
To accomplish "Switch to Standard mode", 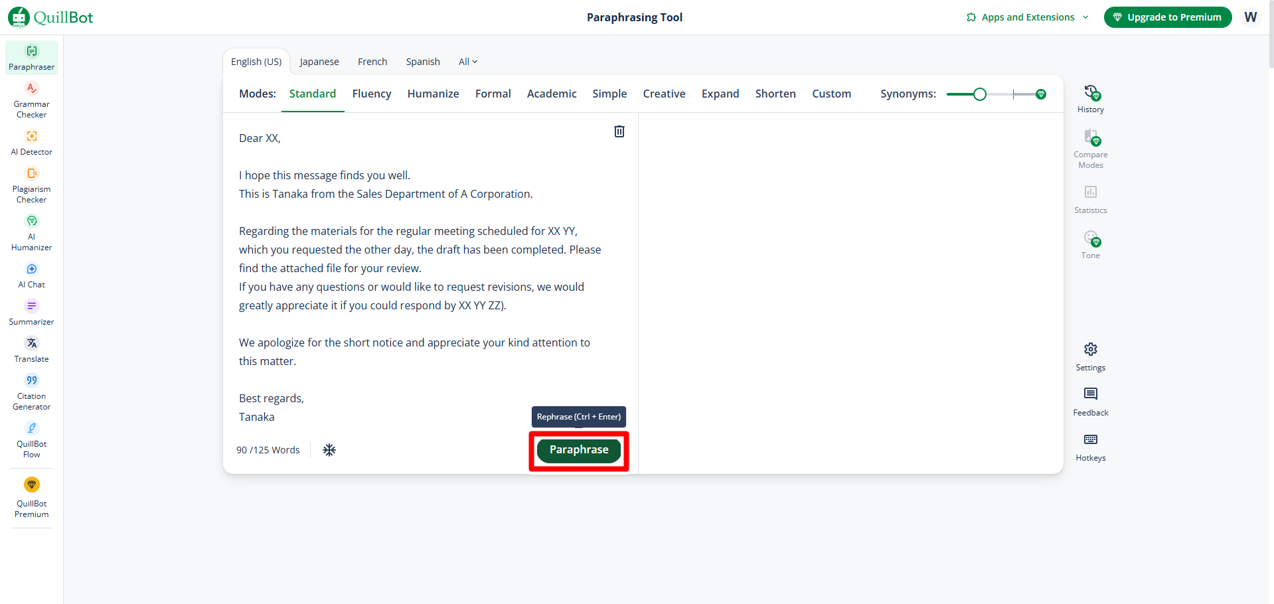I will pos(313,94).
